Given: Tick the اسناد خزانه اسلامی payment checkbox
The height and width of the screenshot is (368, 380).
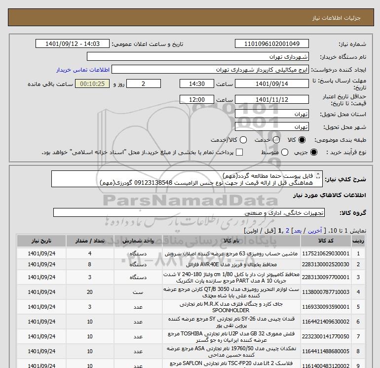Looking at the screenshot, I should [239, 152].
